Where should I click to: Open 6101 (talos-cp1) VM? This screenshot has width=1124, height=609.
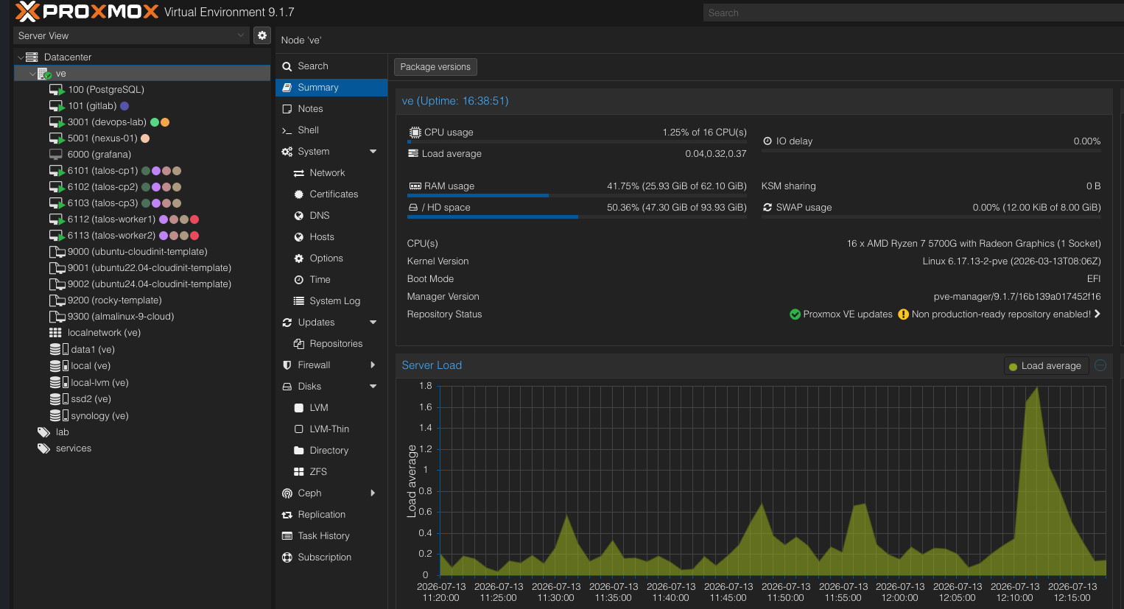(x=103, y=171)
